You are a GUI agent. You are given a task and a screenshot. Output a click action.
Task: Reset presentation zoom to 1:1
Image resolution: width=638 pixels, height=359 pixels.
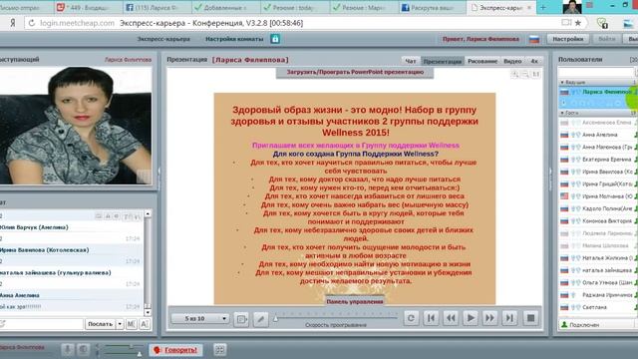(x=536, y=74)
